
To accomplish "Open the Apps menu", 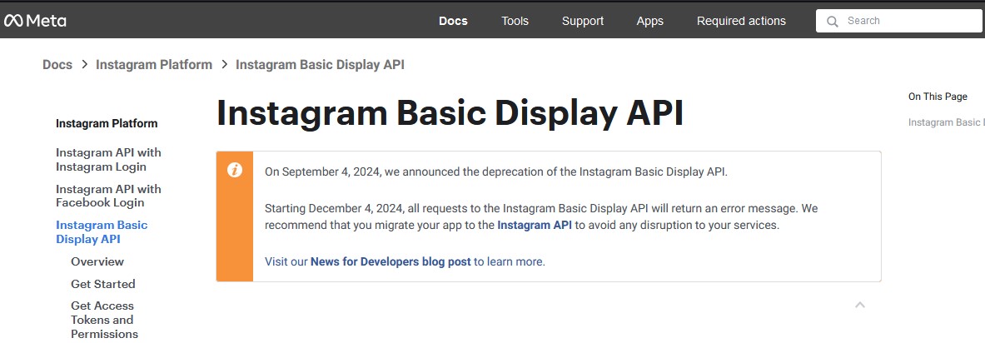I will [x=649, y=21].
